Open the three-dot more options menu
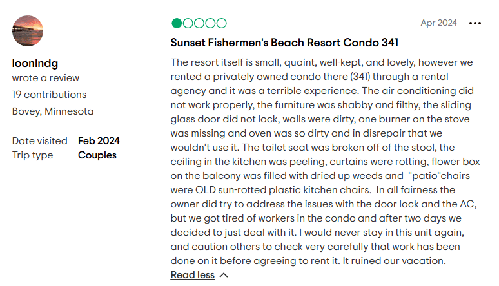 click(475, 23)
